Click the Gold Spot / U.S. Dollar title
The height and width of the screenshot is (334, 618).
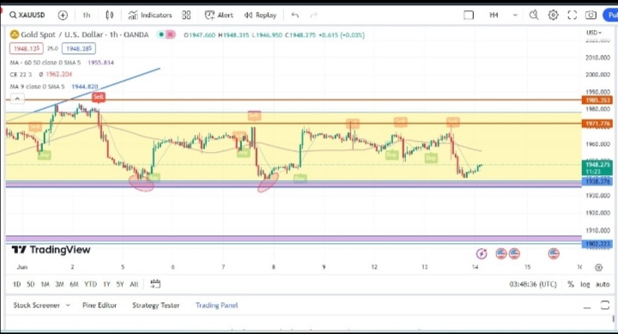pyautogui.click(x=84, y=34)
